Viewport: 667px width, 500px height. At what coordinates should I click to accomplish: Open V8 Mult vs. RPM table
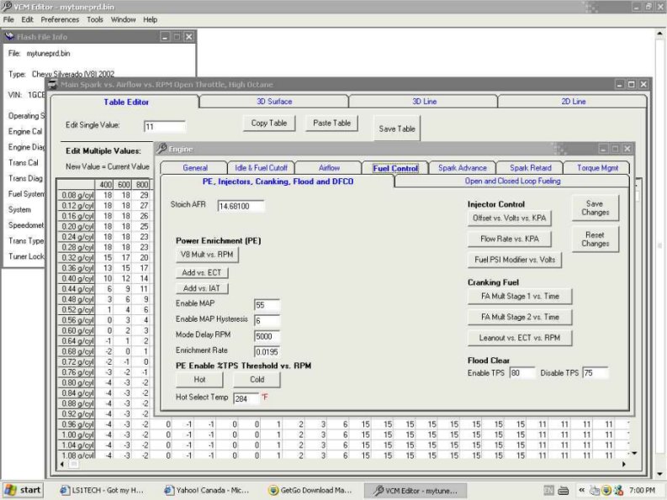tap(208, 254)
